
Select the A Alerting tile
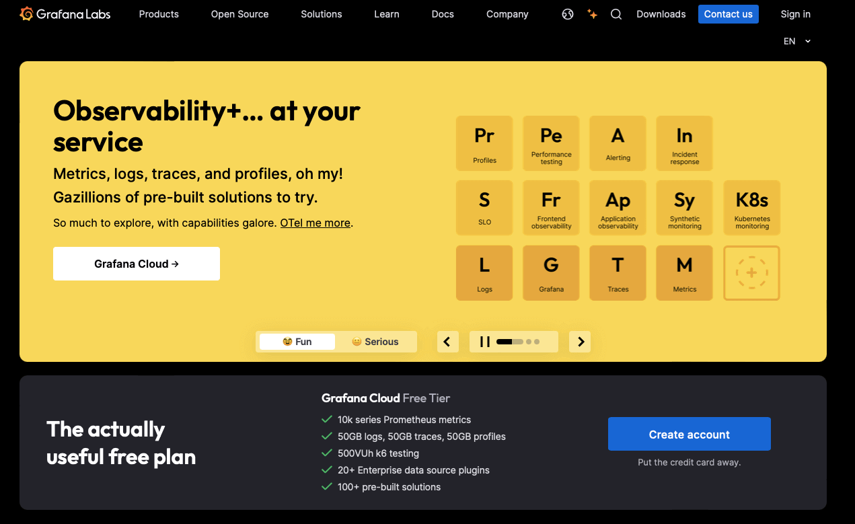(x=618, y=143)
